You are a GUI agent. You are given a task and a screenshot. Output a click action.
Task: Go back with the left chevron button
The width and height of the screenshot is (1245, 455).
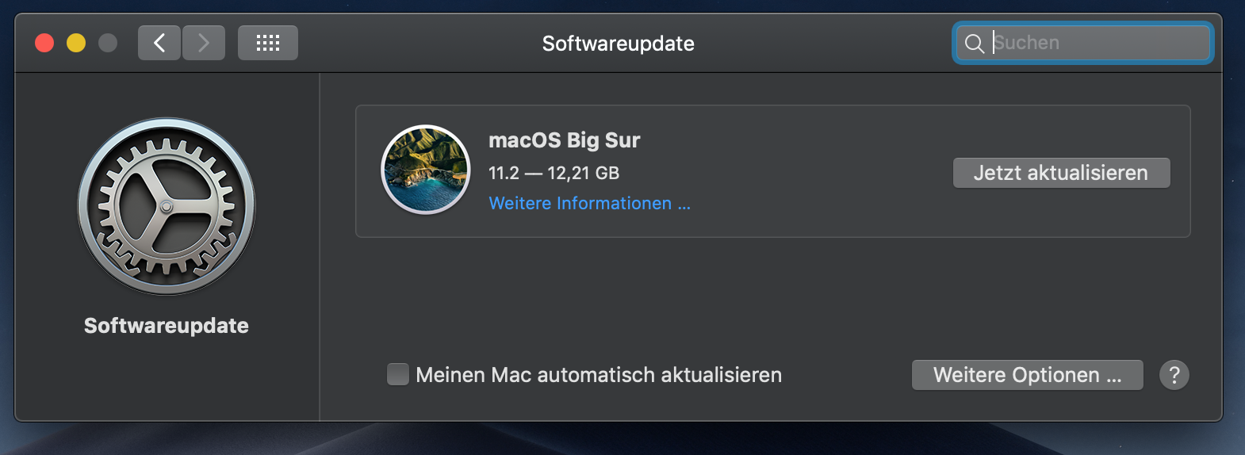[159, 43]
